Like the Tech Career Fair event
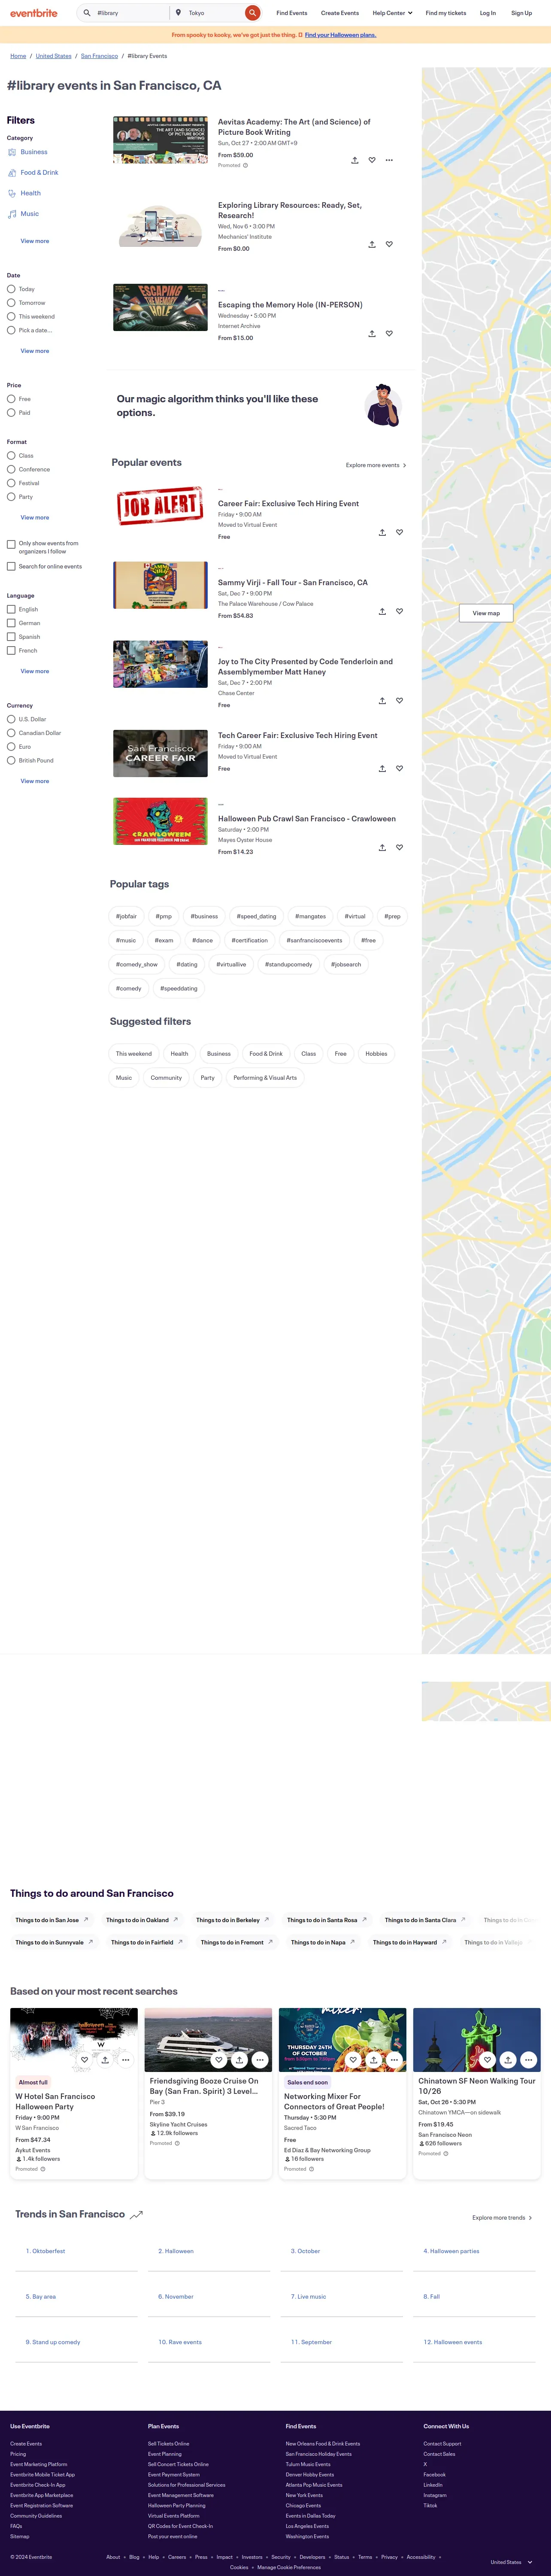551x2576 pixels. click(x=399, y=768)
